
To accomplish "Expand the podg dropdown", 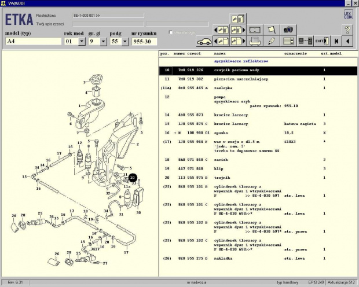I will [124, 42].
